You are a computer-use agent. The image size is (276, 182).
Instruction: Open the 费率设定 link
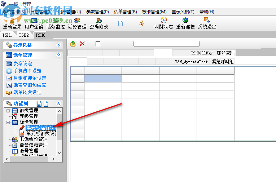23,64
